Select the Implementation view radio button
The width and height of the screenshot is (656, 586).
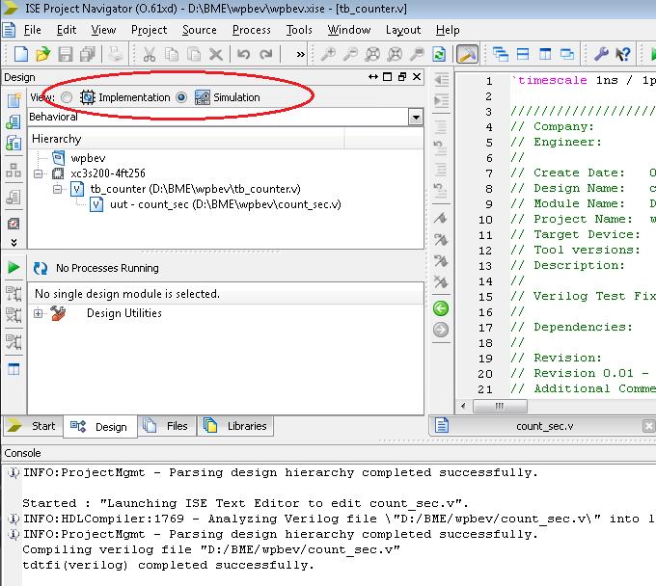[x=67, y=97]
